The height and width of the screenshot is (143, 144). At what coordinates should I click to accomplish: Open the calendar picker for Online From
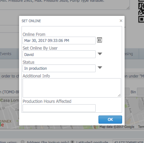click(x=100, y=40)
